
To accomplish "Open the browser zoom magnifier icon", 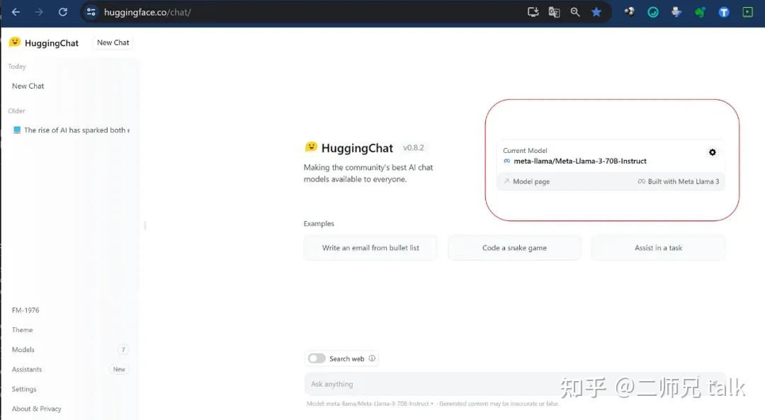I will tap(575, 12).
